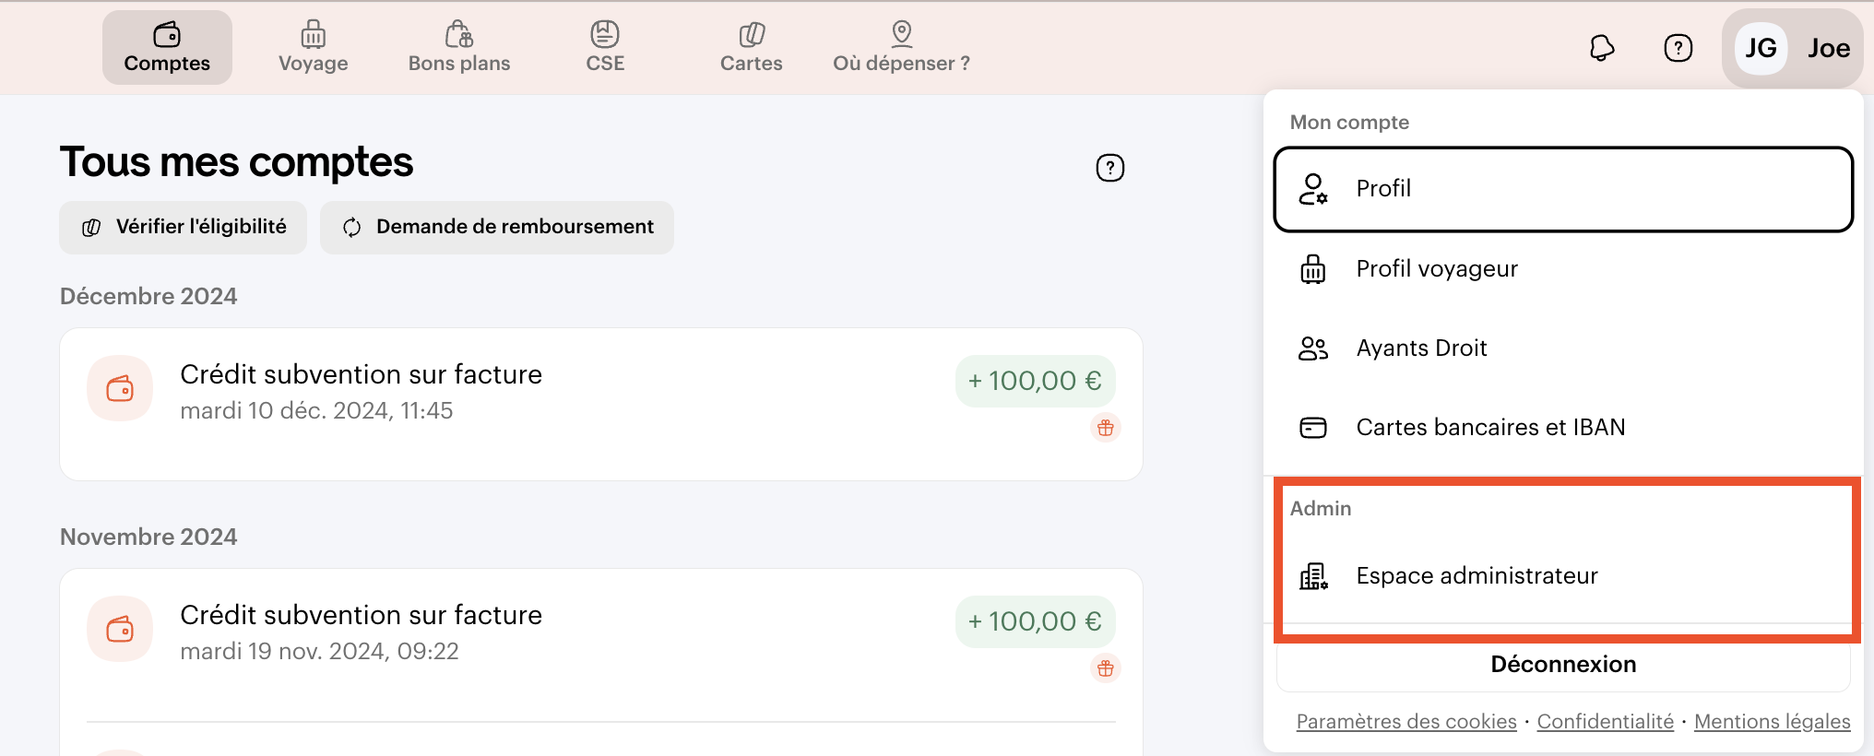Select Profil voyageur menu entry
The height and width of the screenshot is (756, 1874).
[x=1436, y=269]
